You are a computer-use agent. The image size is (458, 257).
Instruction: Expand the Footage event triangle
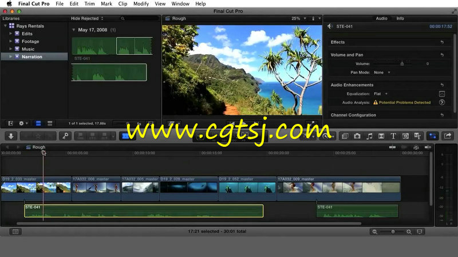coord(10,41)
